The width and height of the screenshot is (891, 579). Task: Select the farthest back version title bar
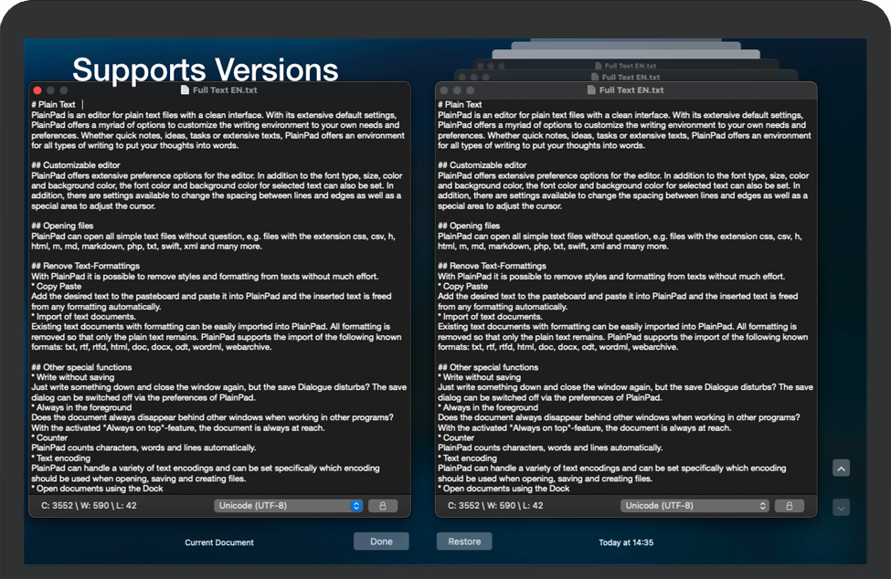click(x=625, y=66)
